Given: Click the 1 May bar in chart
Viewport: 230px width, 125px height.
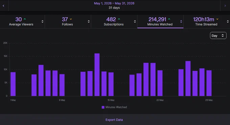Looking at the screenshot, I should click(13, 84).
